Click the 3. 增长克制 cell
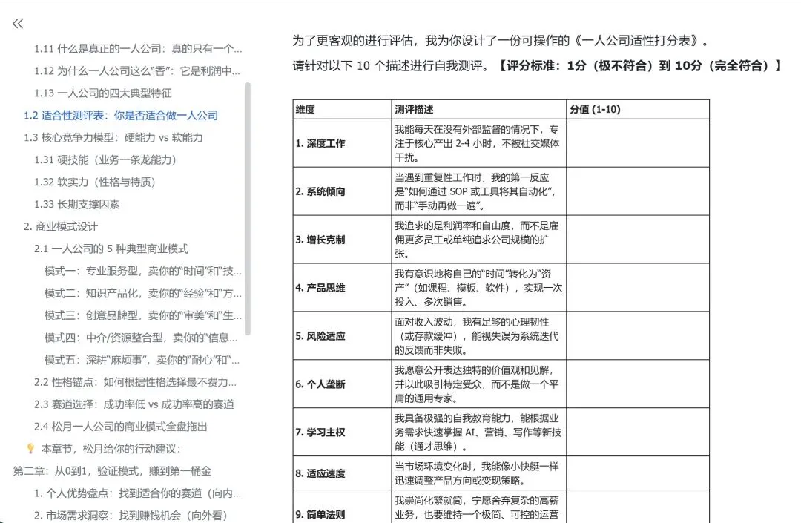Screen dimensions: 801x523 pyautogui.click(x=342, y=240)
